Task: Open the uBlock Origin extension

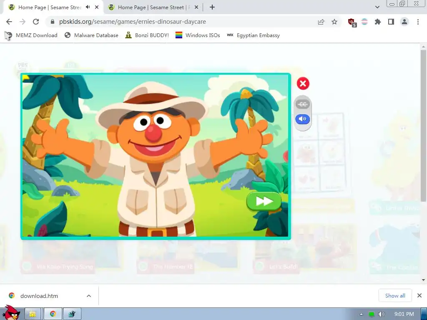Action: pos(352,22)
